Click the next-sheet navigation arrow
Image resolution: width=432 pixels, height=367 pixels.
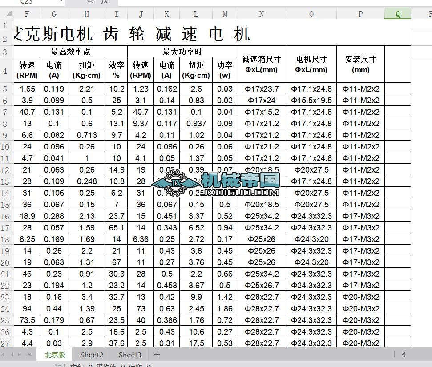click(19, 355)
